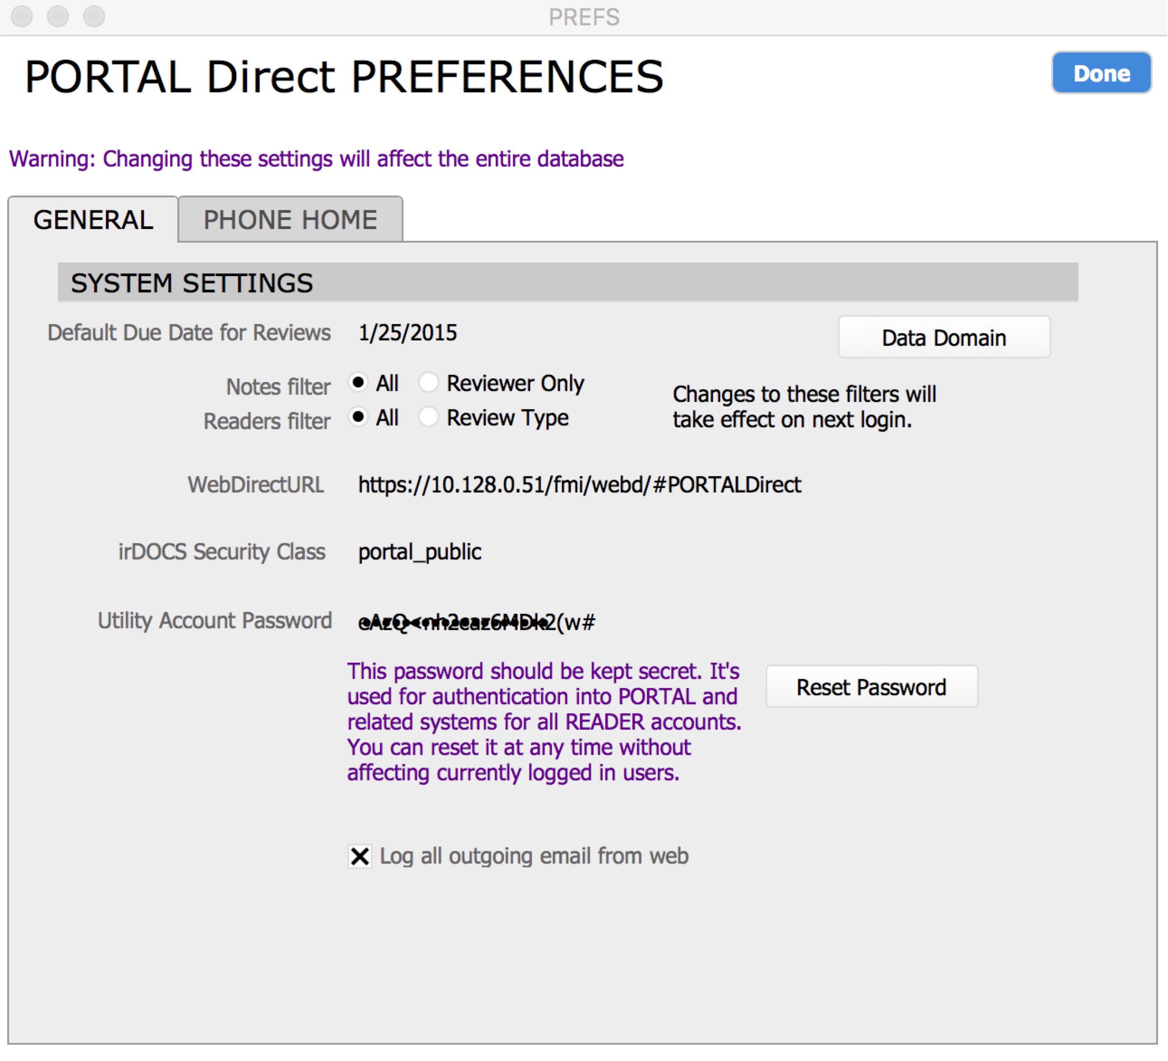Switch to the PHONE HOME tab
This screenshot has height=1061, width=1168.
[290, 220]
